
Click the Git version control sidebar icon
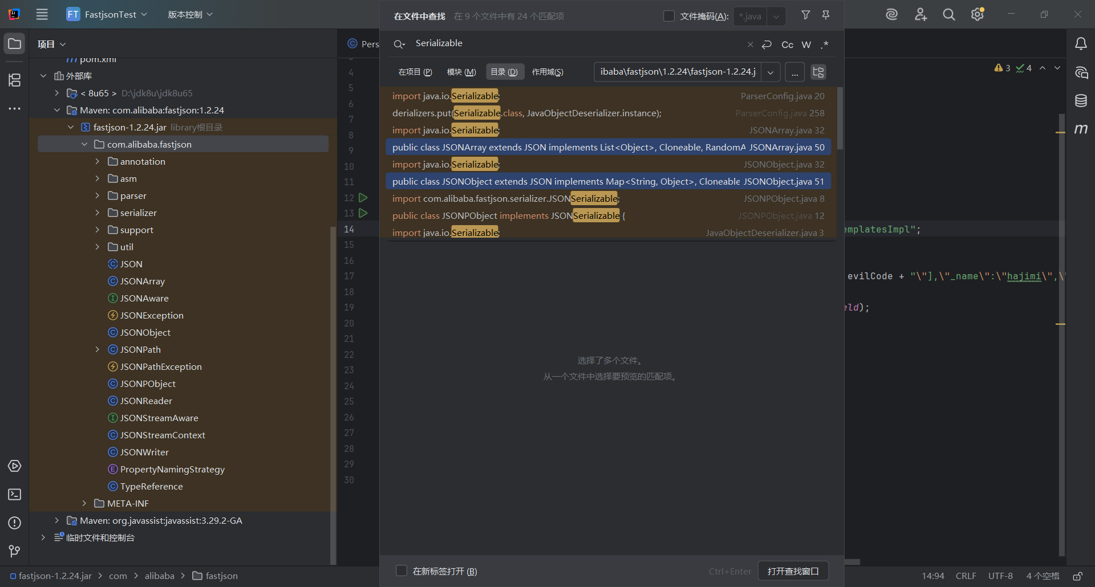click(x=15, y=551)
